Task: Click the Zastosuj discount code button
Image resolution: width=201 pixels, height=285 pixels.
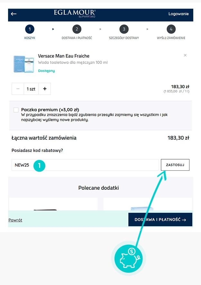Action: 175,165
